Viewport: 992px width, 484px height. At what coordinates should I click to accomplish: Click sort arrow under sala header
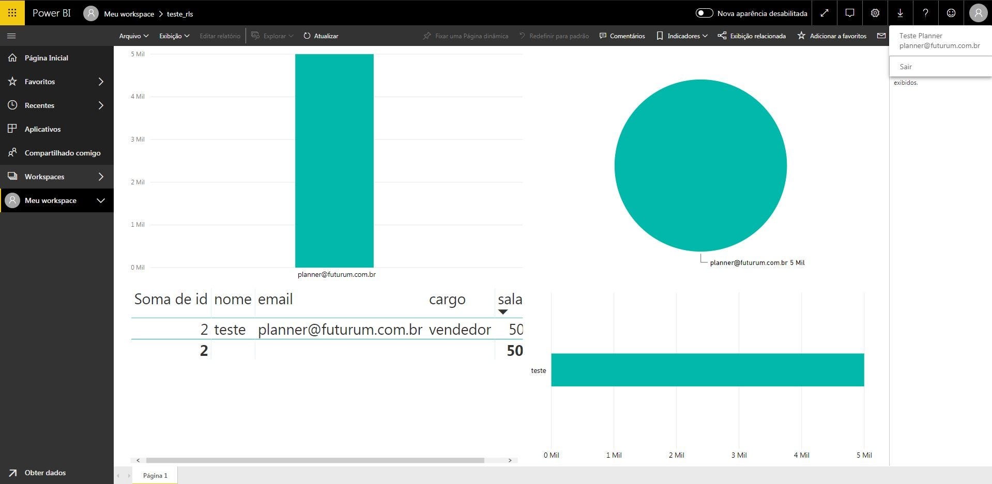click(x=503, y=311)
